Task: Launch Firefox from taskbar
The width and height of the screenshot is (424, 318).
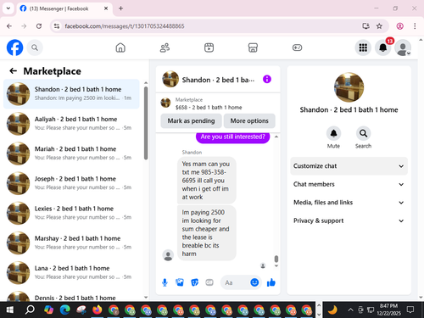Action: (x=98, y=310)
